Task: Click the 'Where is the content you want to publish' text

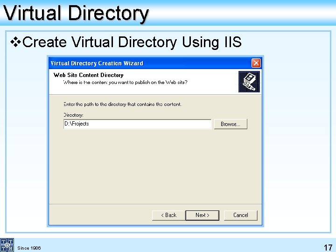Action: pos(126,83)
